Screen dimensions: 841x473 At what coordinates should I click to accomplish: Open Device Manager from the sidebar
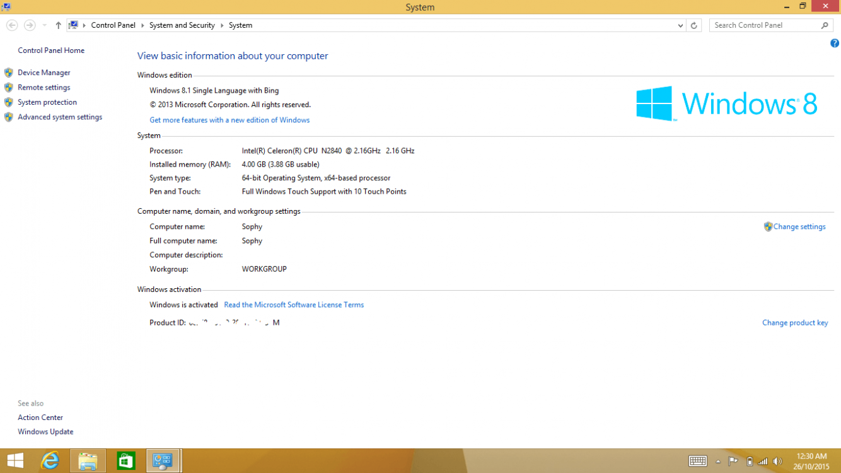coord(44,73)
